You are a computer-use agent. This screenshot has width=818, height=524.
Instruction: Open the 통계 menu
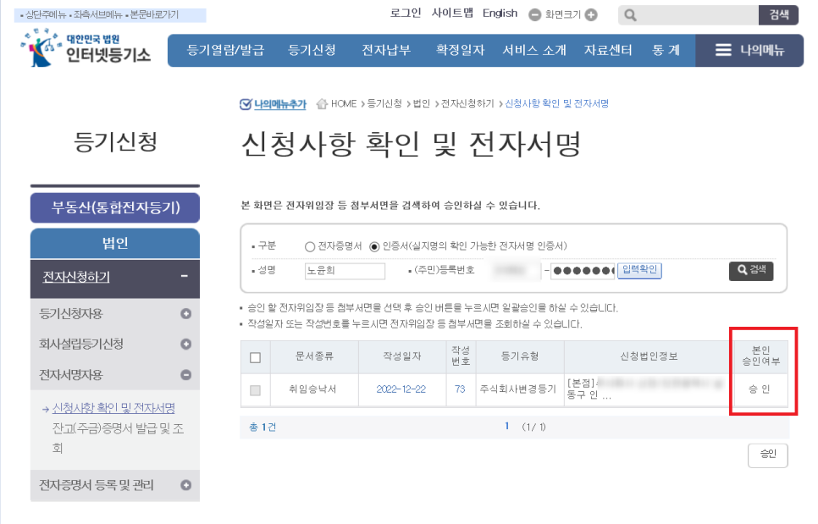[666, 50]
